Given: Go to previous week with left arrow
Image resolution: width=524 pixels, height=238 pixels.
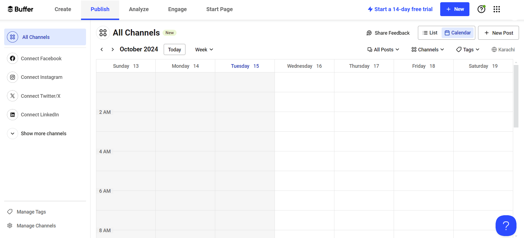Looking at the screenshot, I should (x=102, y=49).
